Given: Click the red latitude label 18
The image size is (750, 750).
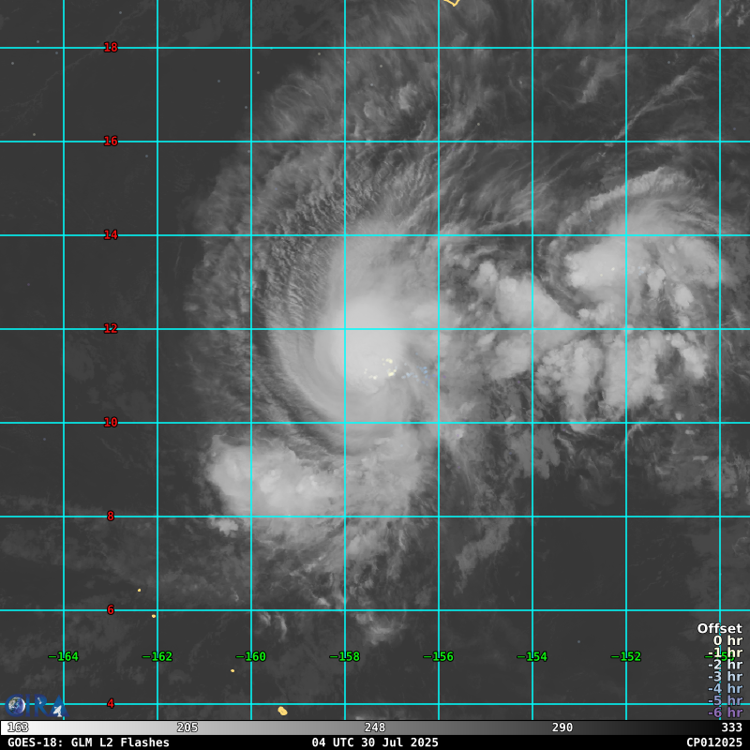Looking at the screenshot, I should (111, 47).
